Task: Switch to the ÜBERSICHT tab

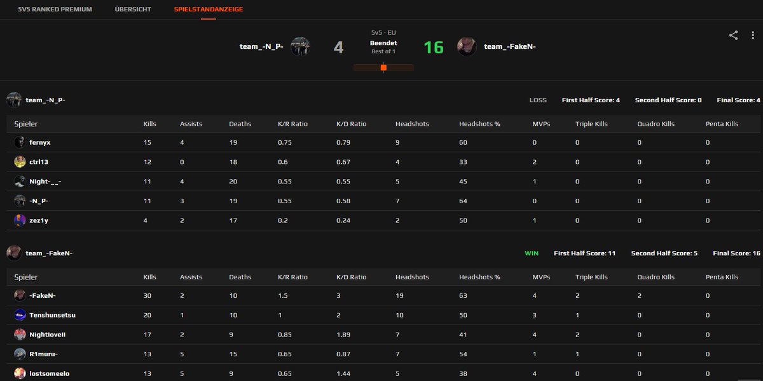Action: [x=132, y=10]
